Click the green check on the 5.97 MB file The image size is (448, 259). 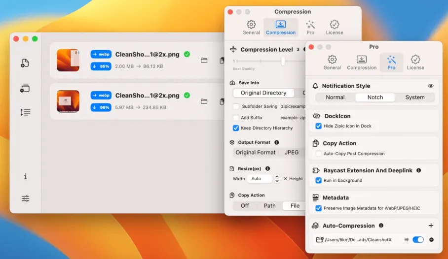187,95
